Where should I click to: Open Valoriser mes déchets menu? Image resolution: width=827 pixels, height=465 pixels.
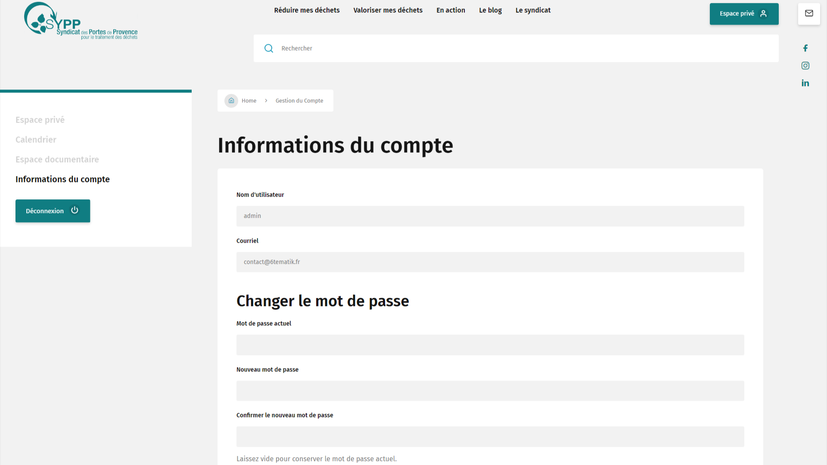pos(388,10)
